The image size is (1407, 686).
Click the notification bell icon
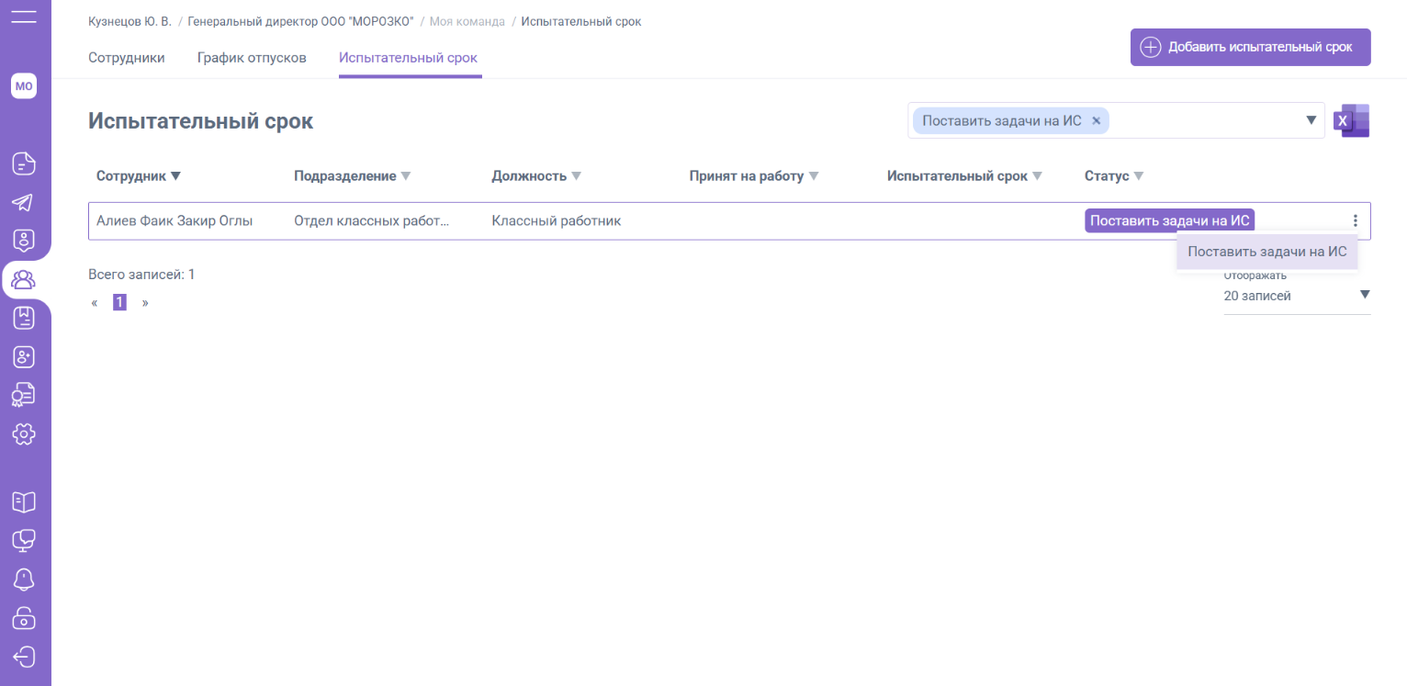(24, 579)
